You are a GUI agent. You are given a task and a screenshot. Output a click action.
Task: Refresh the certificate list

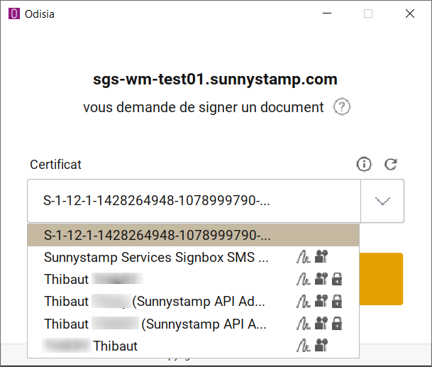(390, 165)
